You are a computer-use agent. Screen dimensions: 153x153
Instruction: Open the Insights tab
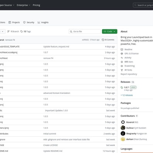click(43, 22)
